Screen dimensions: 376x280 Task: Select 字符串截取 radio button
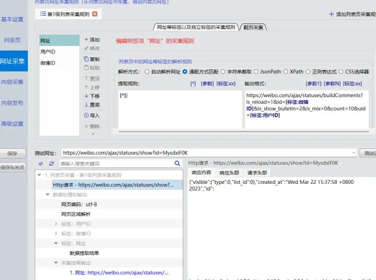pos(223,72)
